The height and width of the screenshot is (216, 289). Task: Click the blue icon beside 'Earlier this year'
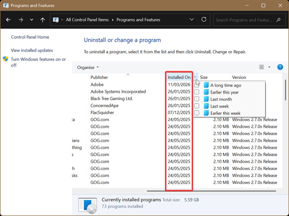pos(206,92)
